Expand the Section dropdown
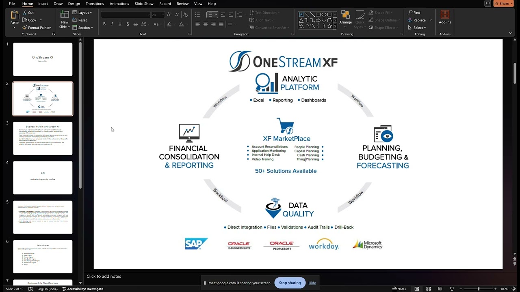The image size is (520, 292). [x=83, y=28]
